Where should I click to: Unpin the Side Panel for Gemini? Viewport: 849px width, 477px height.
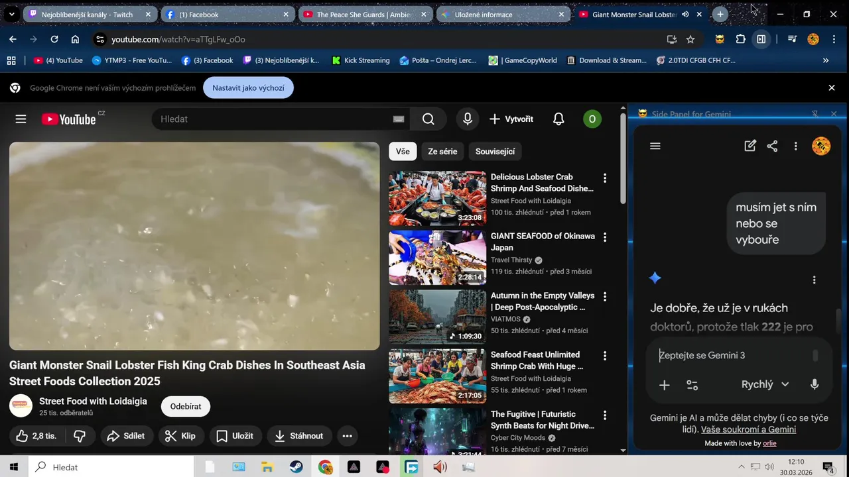tap(815, 114)
